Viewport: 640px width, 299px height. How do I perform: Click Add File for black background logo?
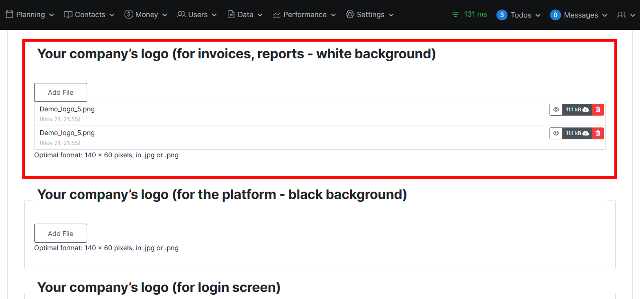[x=61, y=233]
